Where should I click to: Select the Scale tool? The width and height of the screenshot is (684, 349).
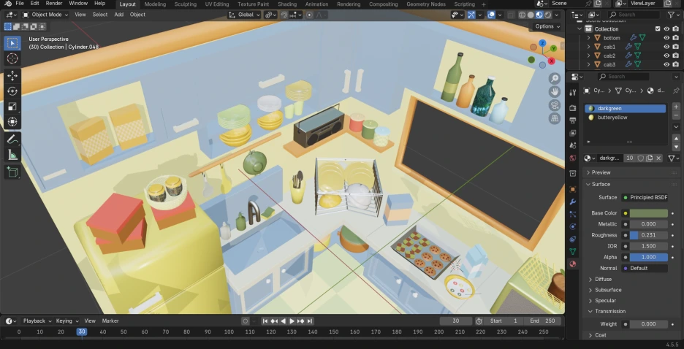click(12, 107)
